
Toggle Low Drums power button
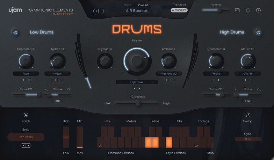15,33
